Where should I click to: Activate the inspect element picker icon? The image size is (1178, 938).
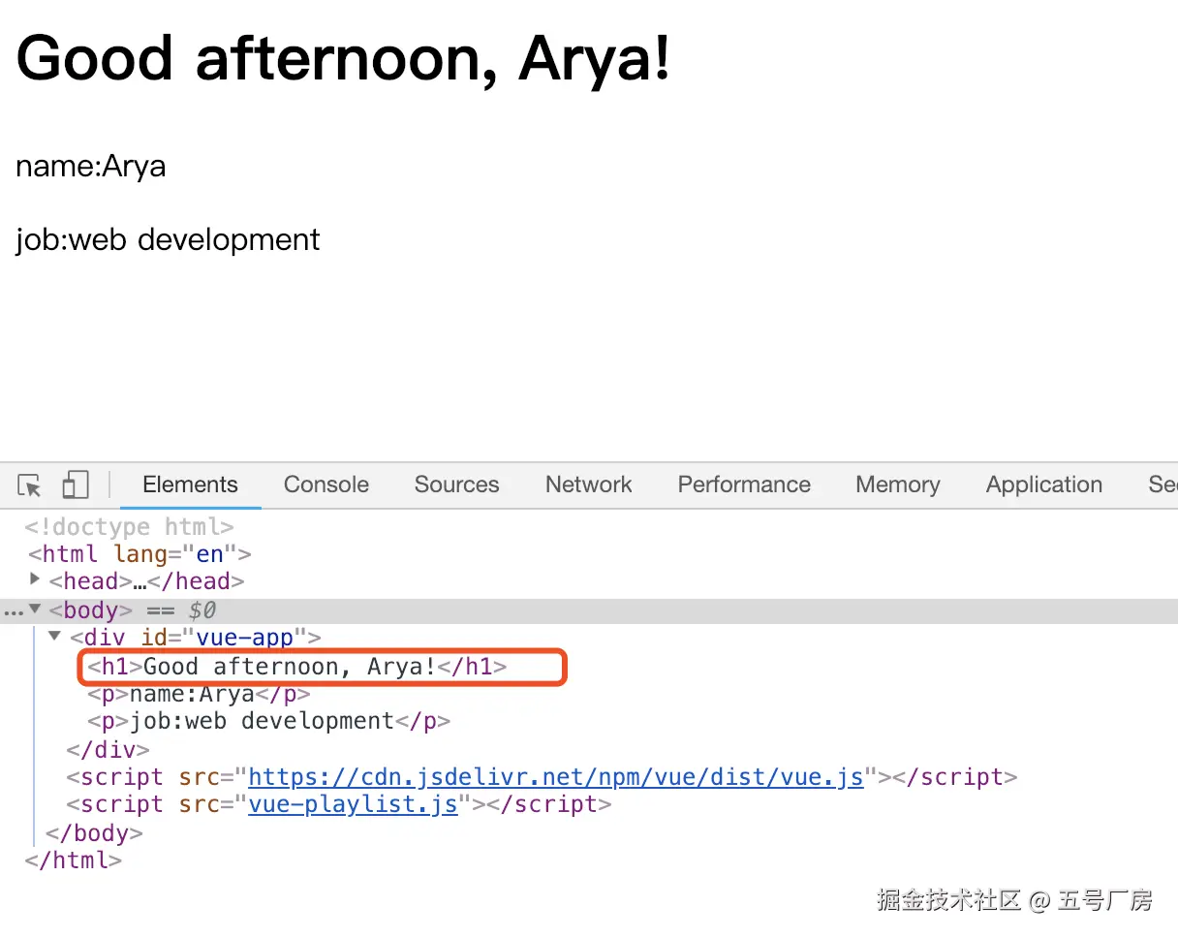(30, 485)
